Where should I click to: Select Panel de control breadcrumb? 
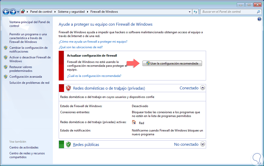tap(41, 12)
